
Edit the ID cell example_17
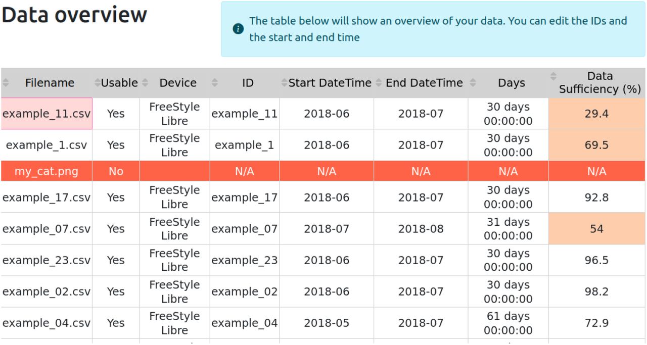click(x=245, y=198)
